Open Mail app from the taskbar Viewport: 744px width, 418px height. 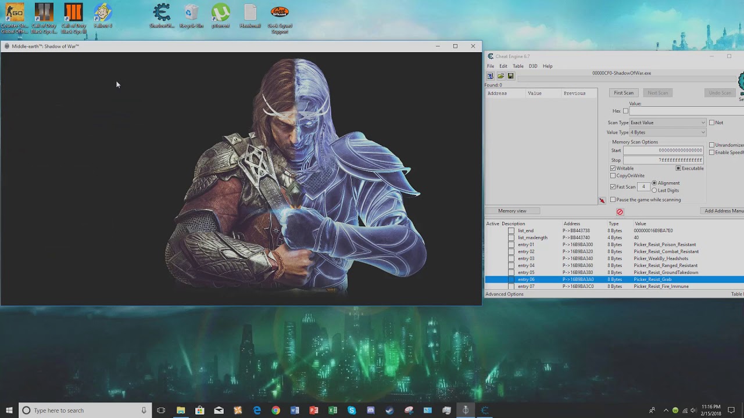click(x=219, y=410)
